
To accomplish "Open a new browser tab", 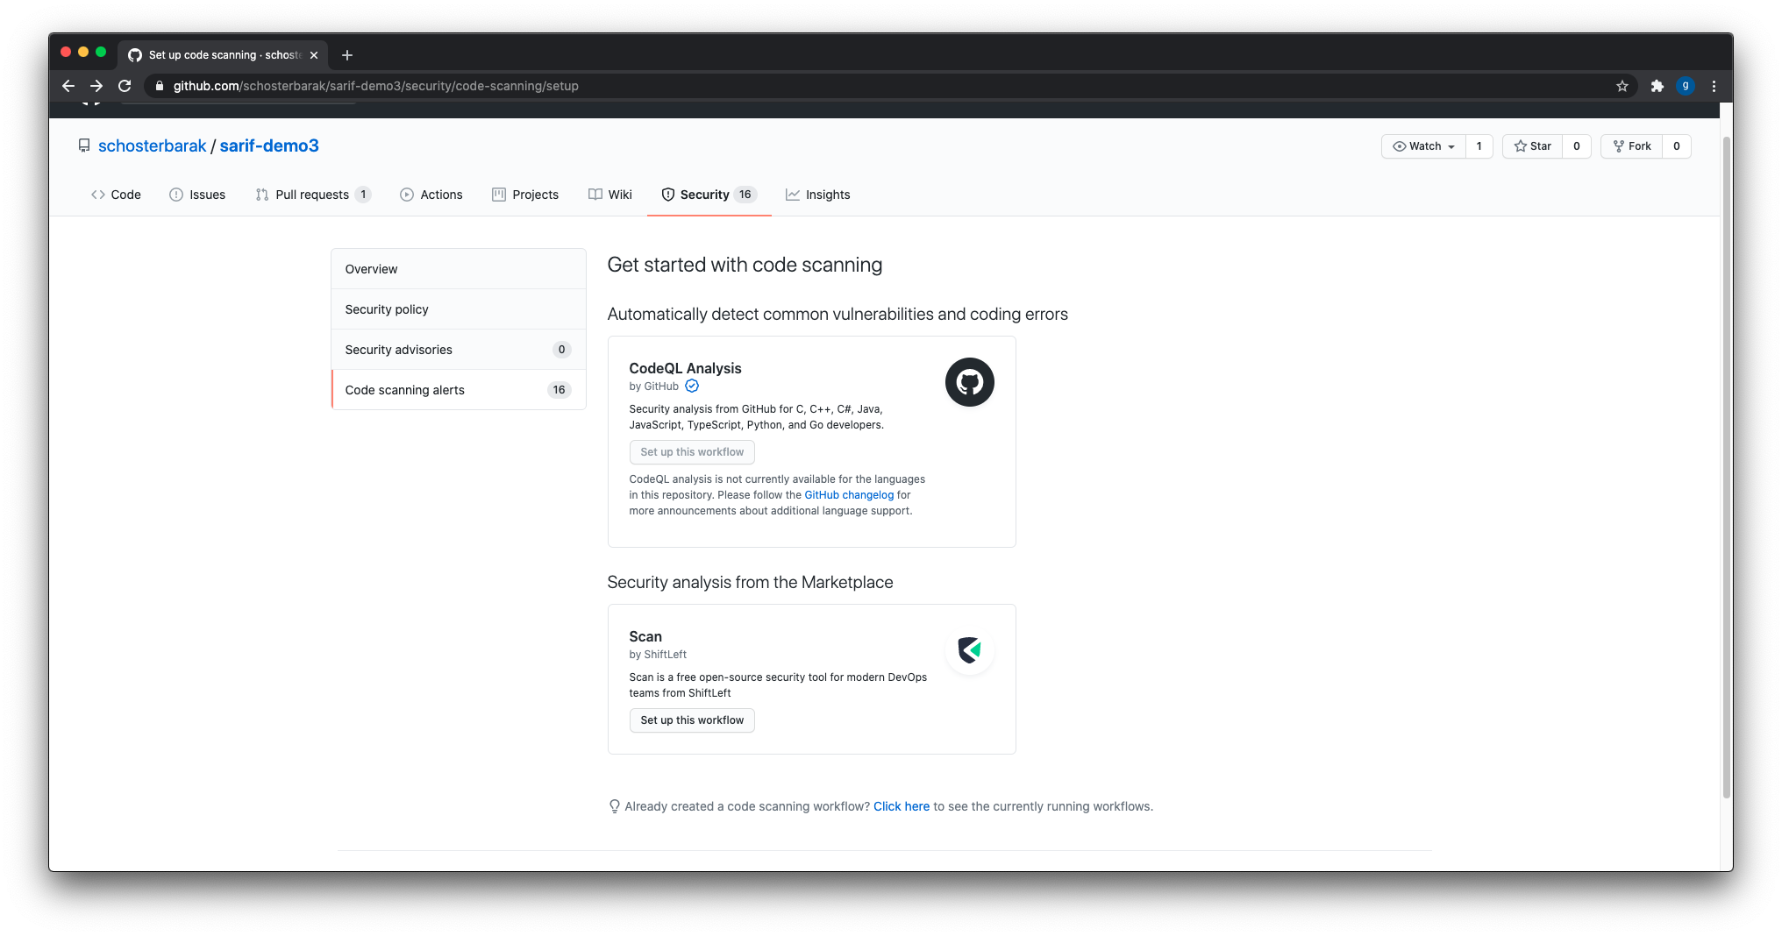I will (347, 55).
